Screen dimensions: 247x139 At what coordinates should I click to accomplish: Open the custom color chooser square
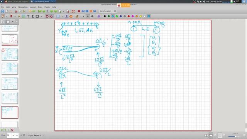tap(149, 16)
